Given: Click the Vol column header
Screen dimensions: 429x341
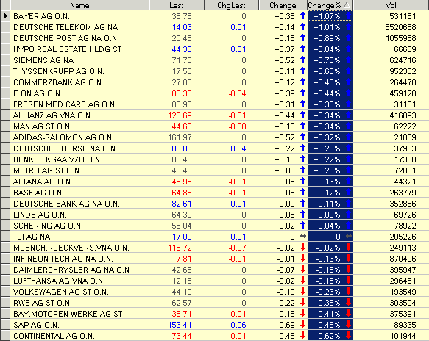Looking at the screenshot, I should (x=391, y=5).
